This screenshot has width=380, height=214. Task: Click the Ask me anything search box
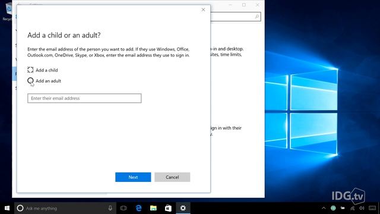[x=65, y=208]
